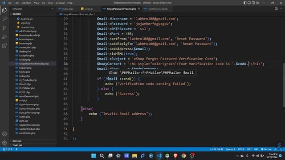Screen dimensions: 285x160
Task: Close the forgotPasswordProcess.php tab
Action: [139, 9]
